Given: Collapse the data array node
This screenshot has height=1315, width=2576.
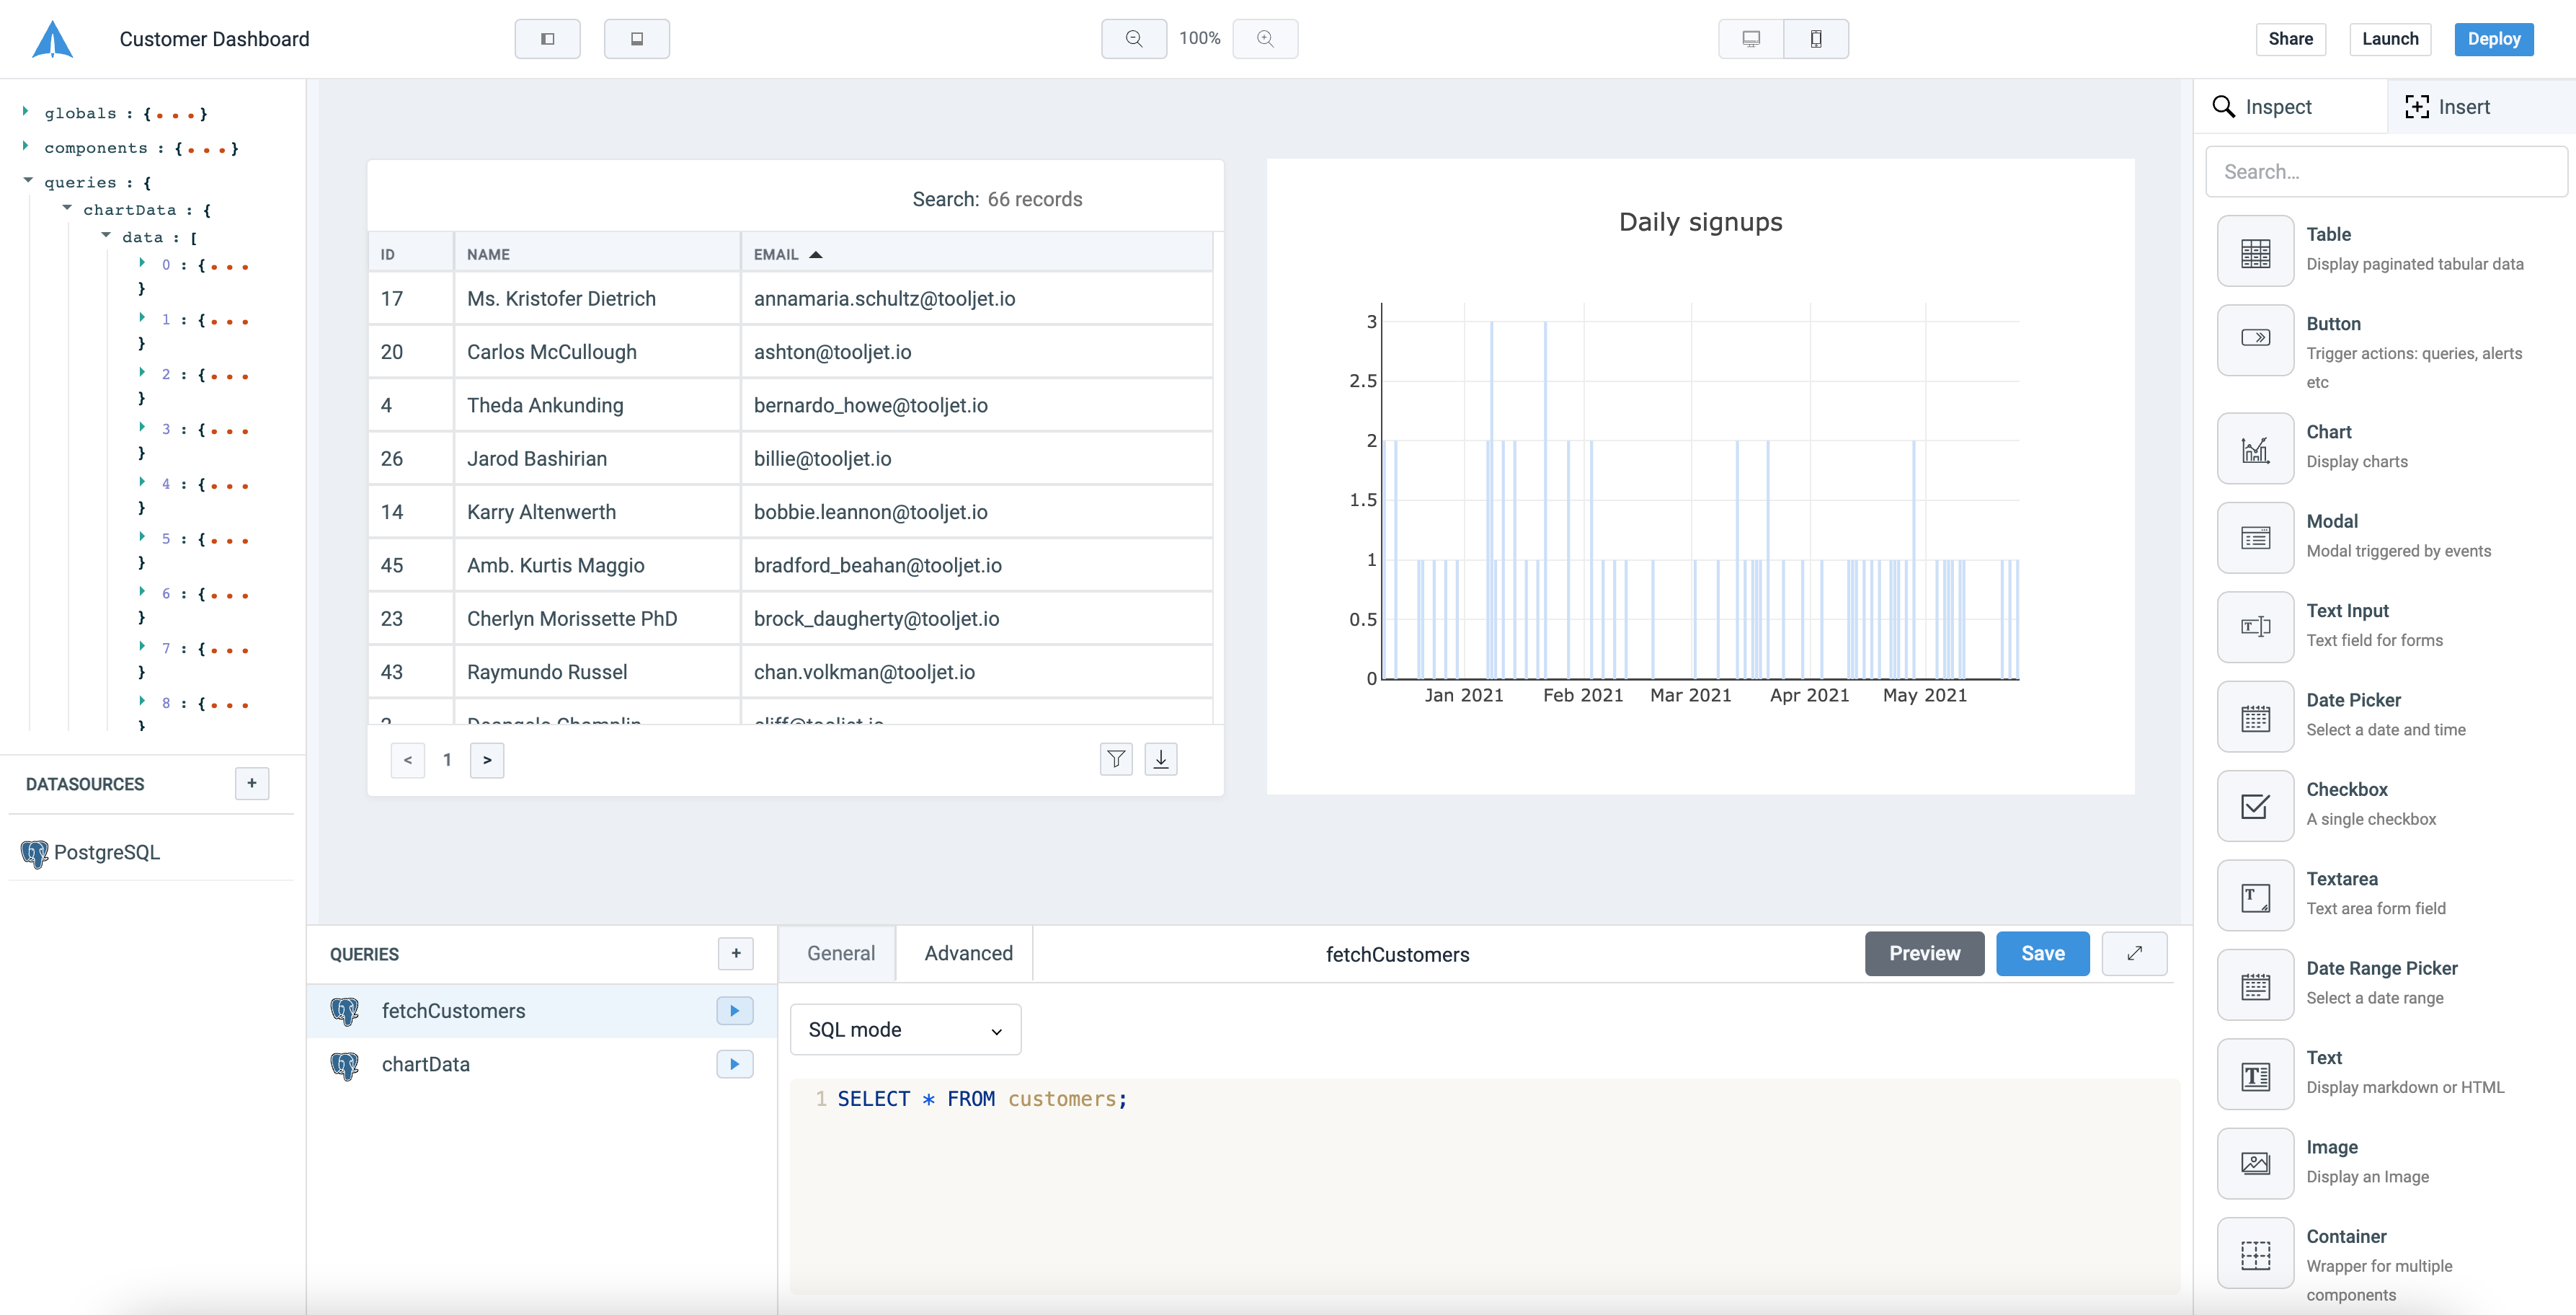Looking at the screenshot, I should (106, 236).
